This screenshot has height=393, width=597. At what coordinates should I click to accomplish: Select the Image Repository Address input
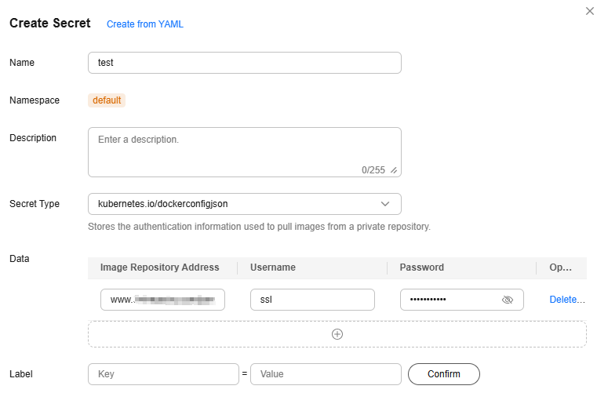(162, 300)
